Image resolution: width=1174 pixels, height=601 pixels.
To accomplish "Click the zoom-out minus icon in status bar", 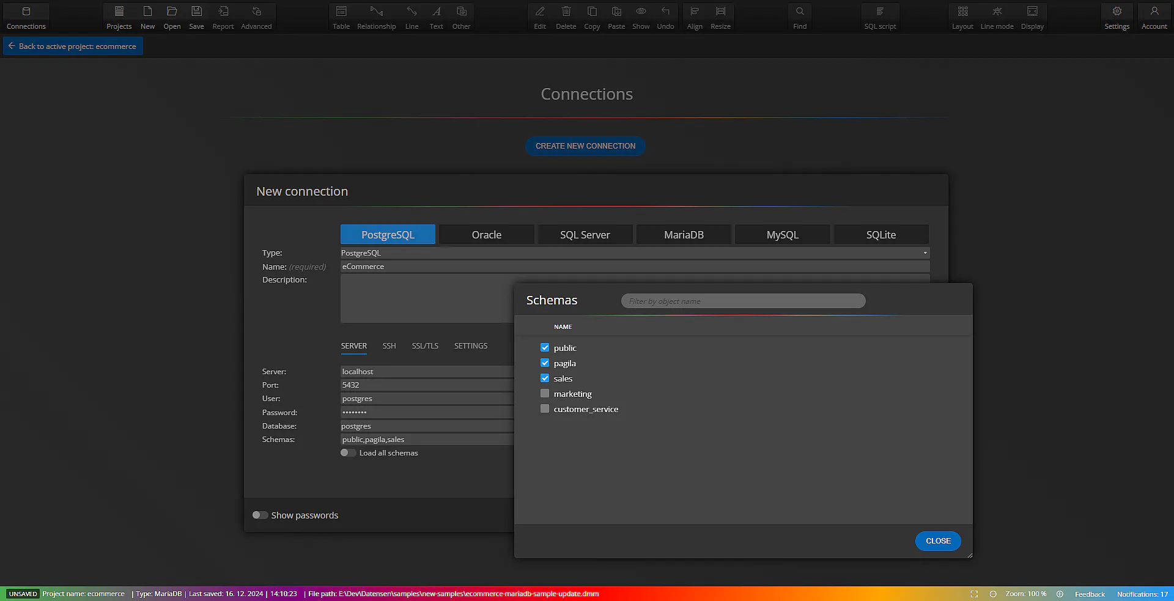I will pyautogui.click(x=993, y=594).
